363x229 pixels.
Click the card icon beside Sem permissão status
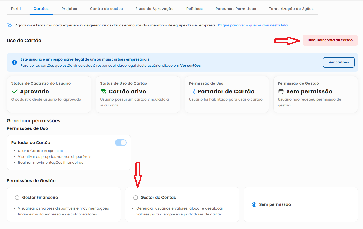click(281, 91)
